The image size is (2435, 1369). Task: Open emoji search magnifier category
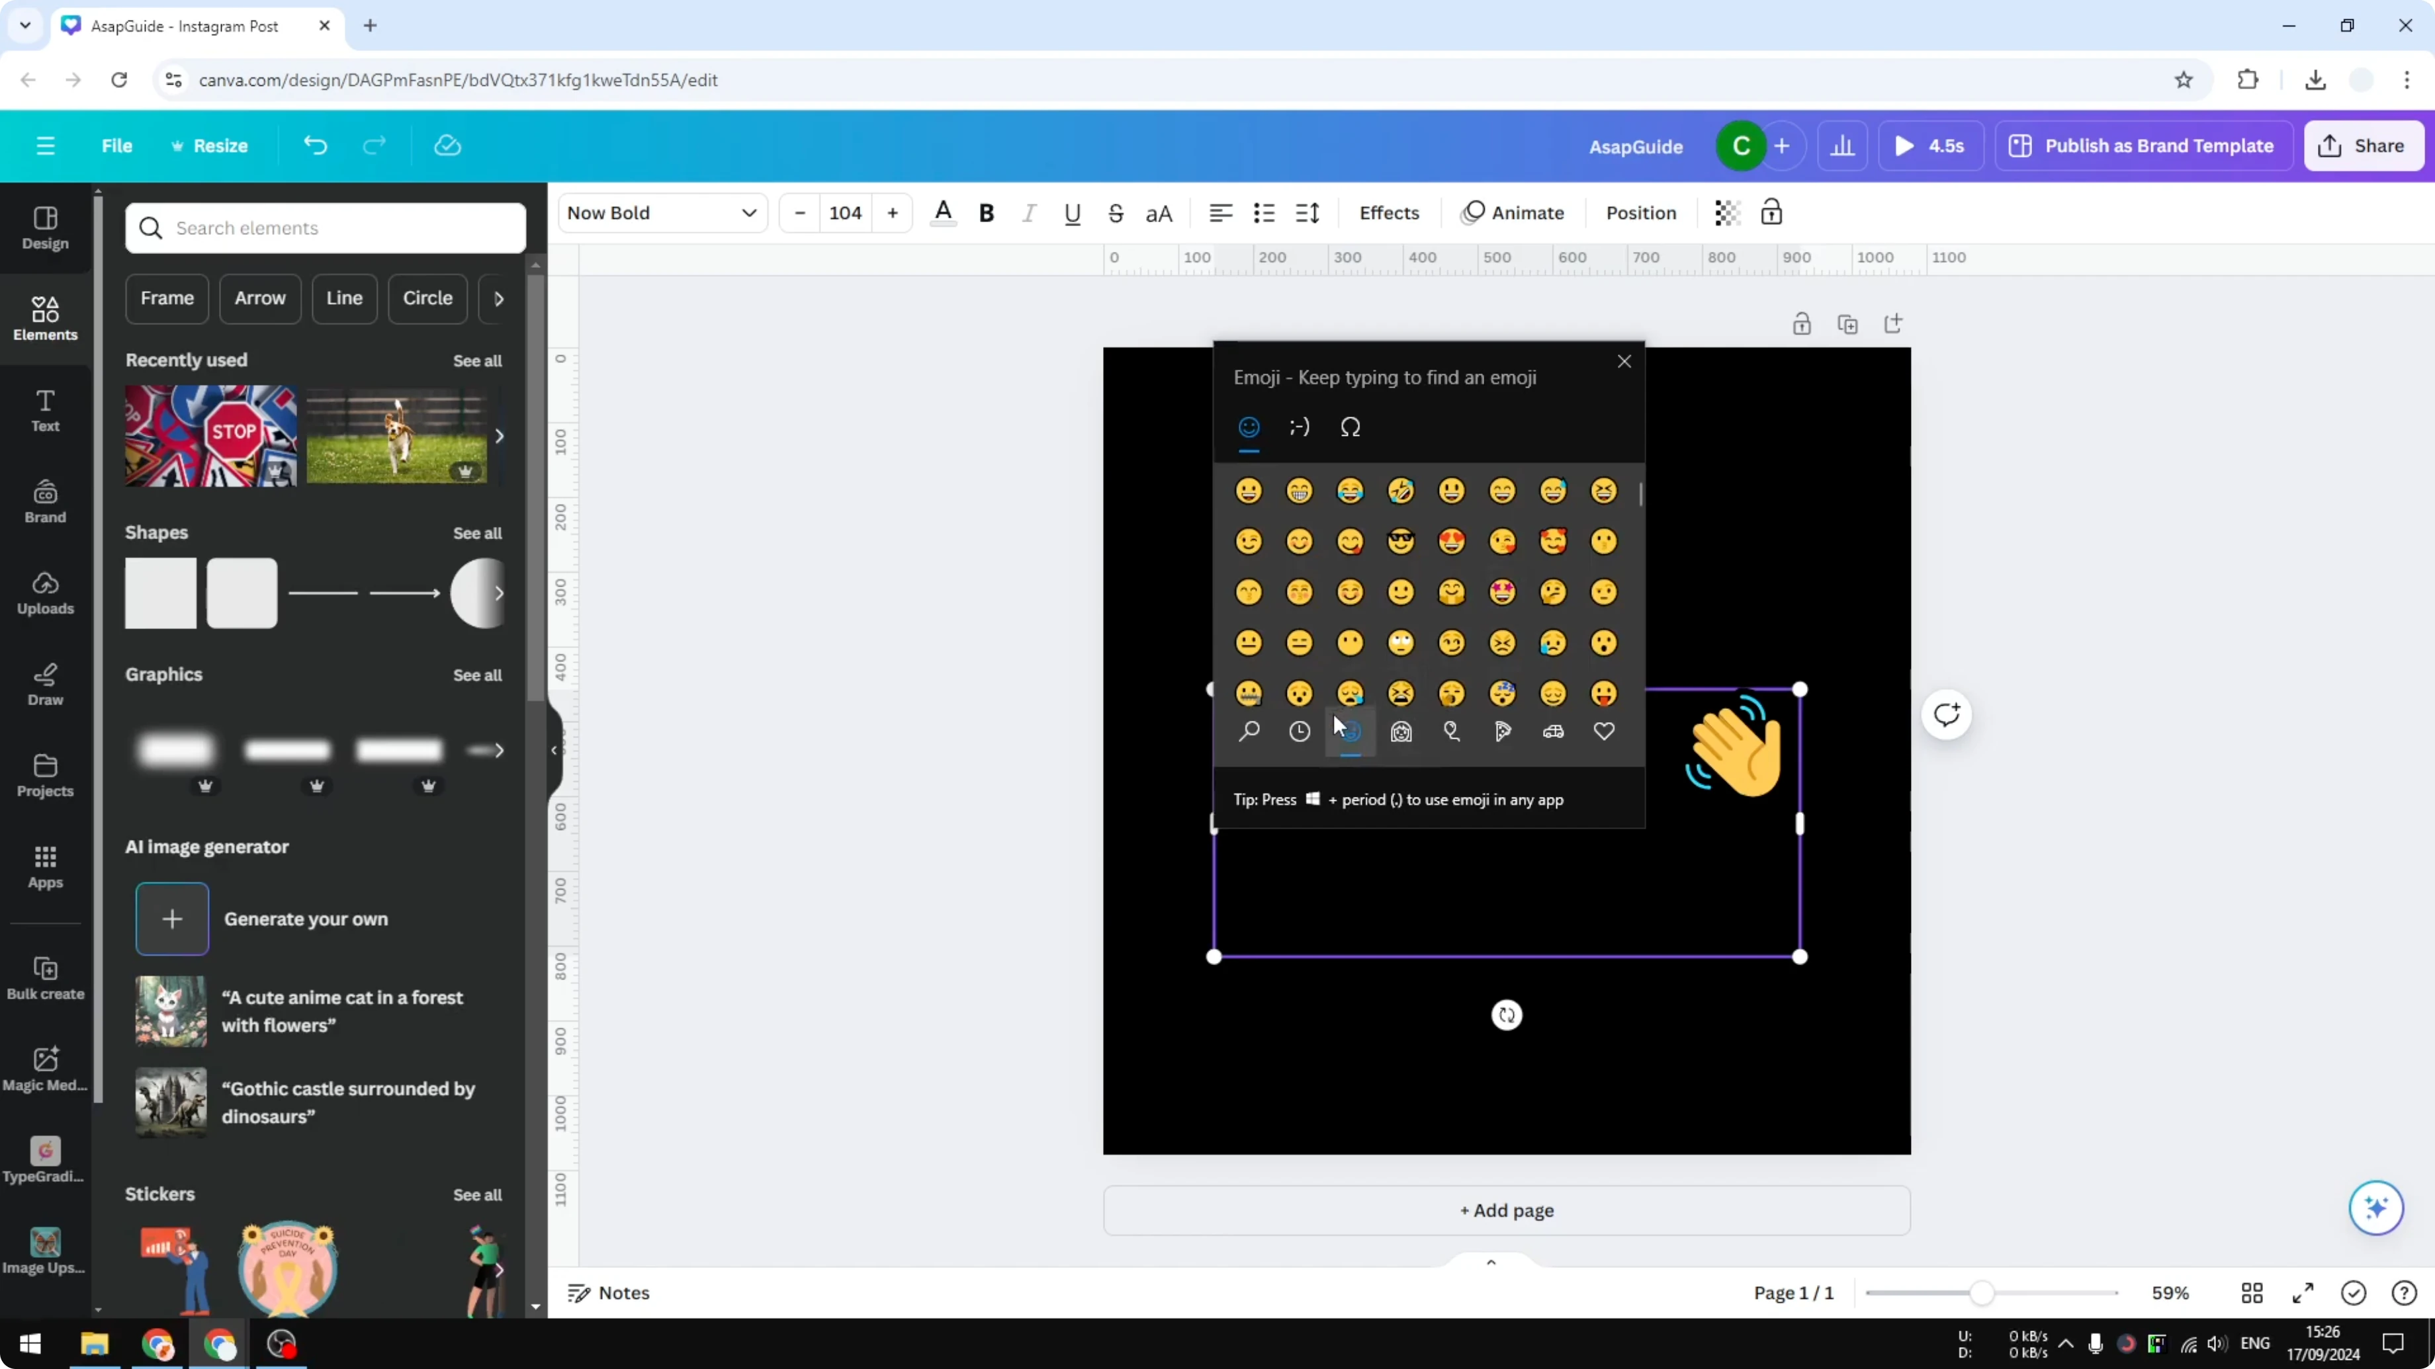pos(1249,731)
